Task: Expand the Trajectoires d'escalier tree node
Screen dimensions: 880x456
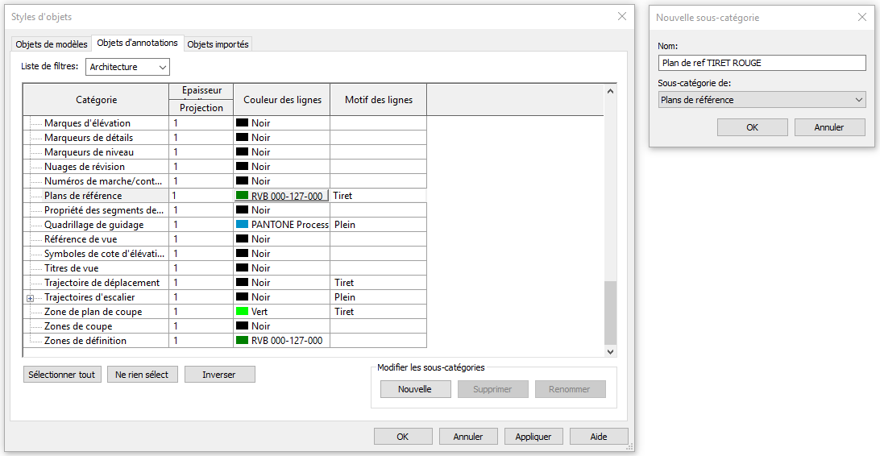Action: (x=31, y=298)
